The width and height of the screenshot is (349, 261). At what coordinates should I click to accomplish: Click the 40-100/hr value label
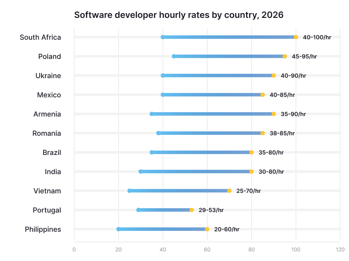coord(317,37)
